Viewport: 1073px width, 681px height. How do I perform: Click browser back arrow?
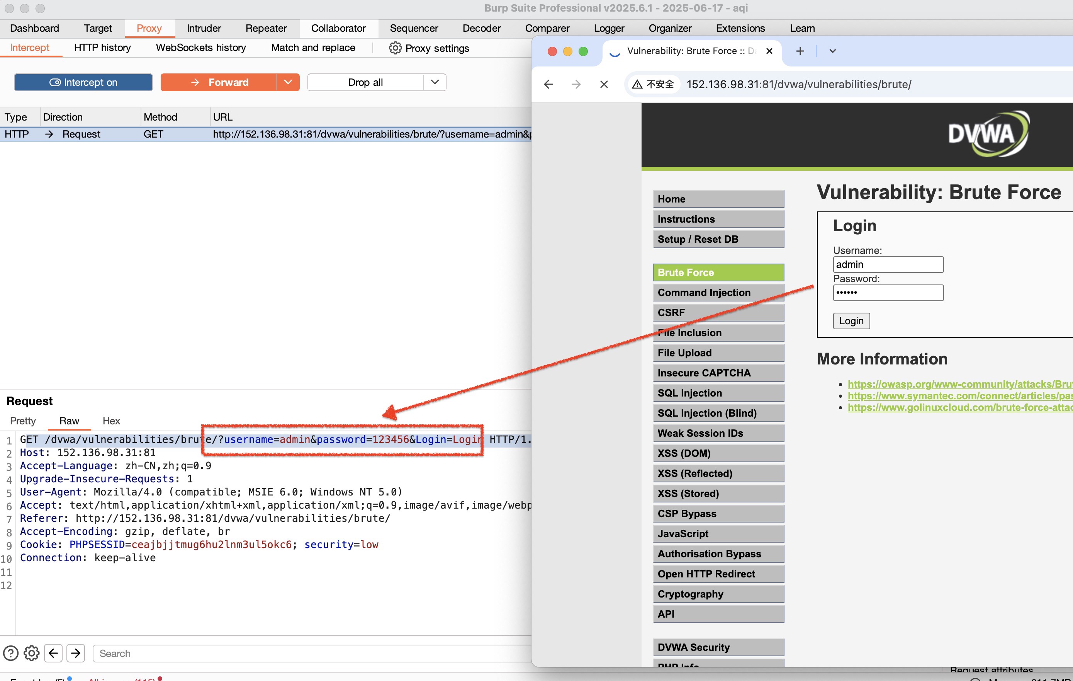[x=548, y=84]
